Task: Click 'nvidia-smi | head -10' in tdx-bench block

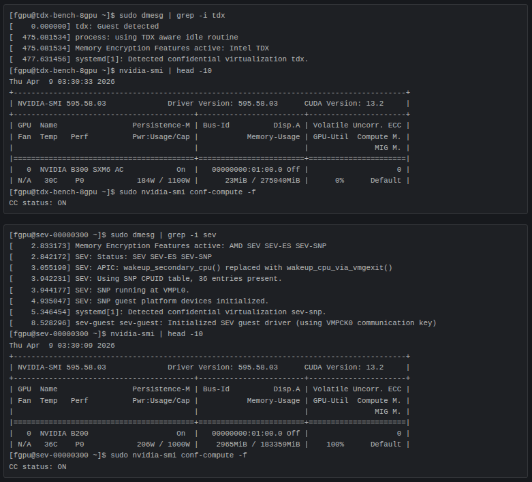Action: (166, 71)
